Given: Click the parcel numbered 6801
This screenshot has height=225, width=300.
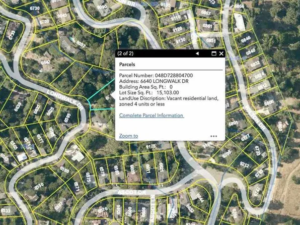Looking at the screenshot, I should 233,123.
